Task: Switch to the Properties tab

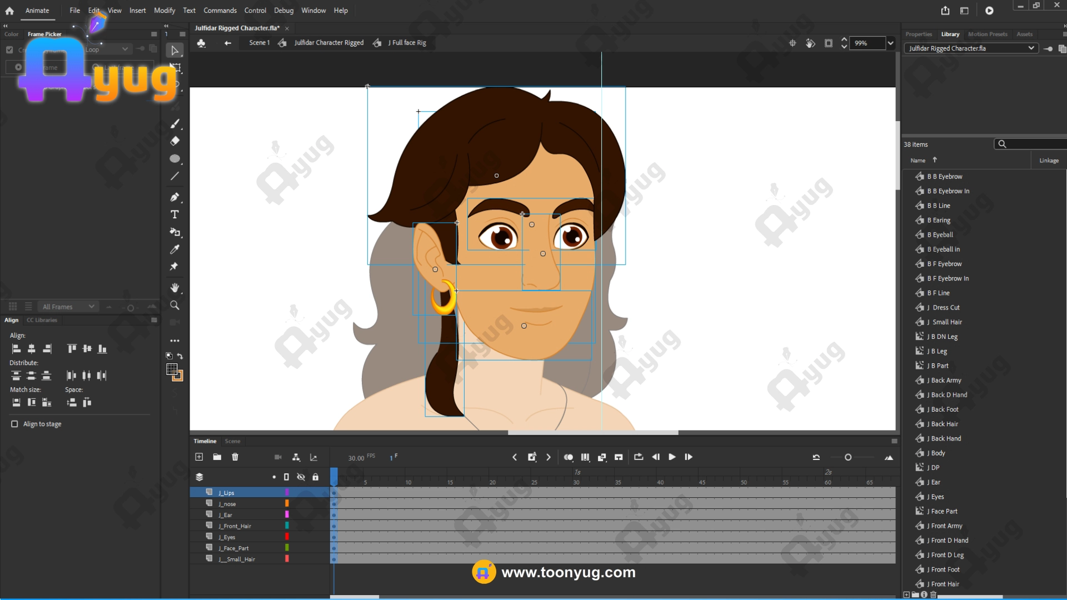Action: tap(918, 34)
